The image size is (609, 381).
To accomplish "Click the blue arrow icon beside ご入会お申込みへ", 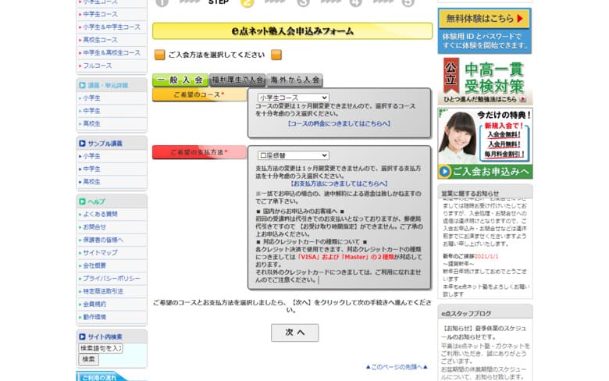I will click(x=445, y=172).
